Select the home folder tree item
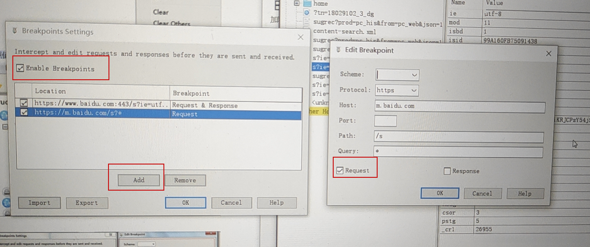 click(x=320, y=3)
